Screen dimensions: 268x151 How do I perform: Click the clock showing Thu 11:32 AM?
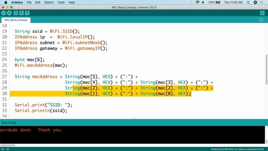(233, 3)
